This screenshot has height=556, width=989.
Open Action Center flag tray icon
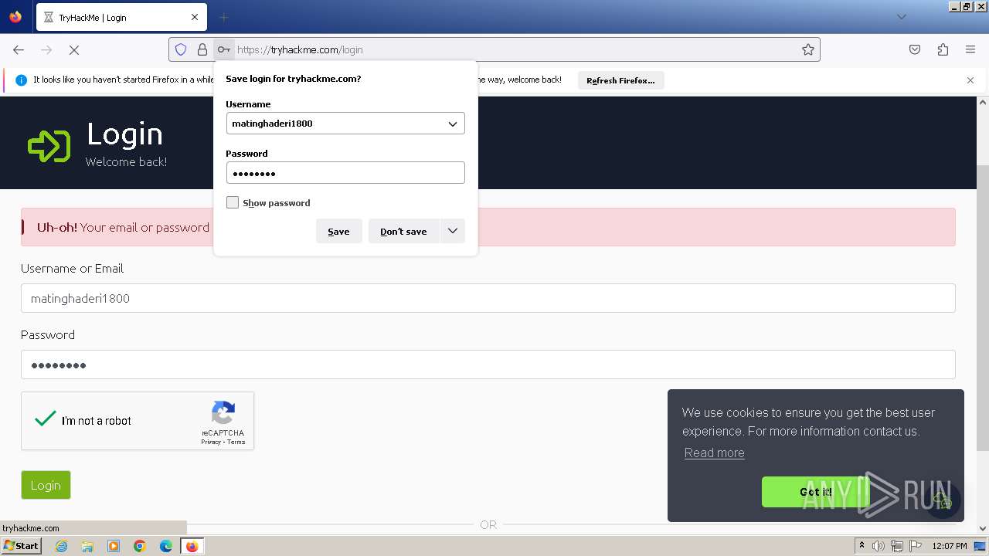pos(916,546)
